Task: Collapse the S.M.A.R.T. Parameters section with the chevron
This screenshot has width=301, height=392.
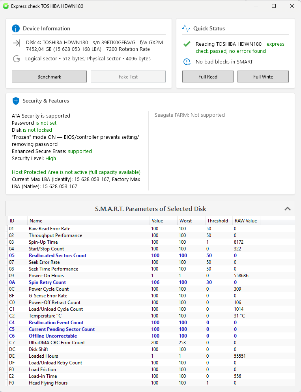Action: pyautogui.click(x=288, y=208)
